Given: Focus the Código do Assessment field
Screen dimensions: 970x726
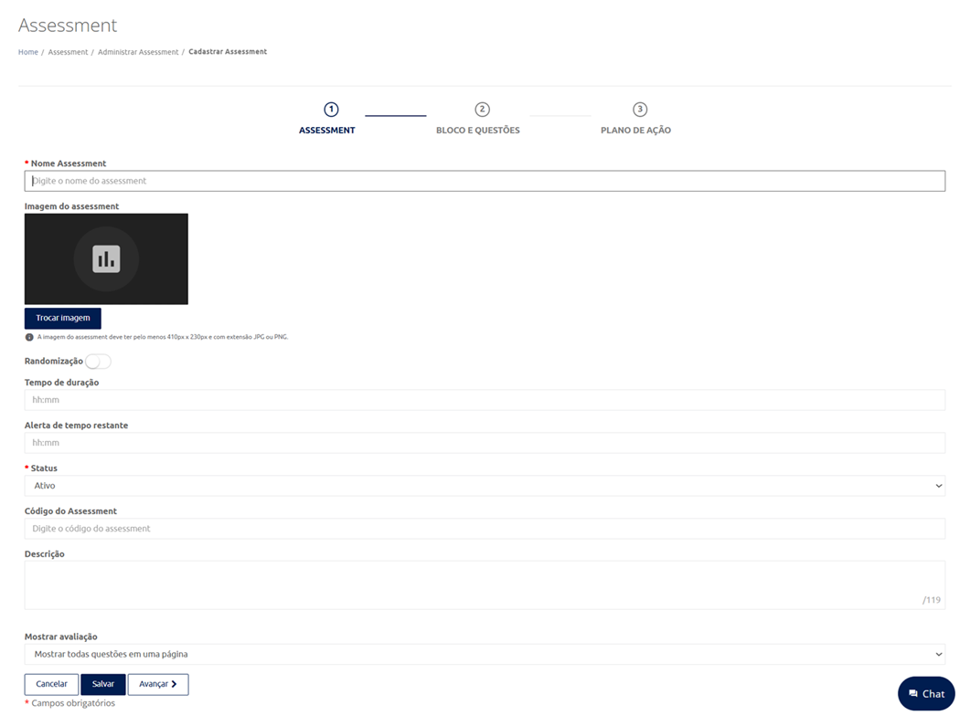Looking at the screenshot, I should [x=485, y=528].
